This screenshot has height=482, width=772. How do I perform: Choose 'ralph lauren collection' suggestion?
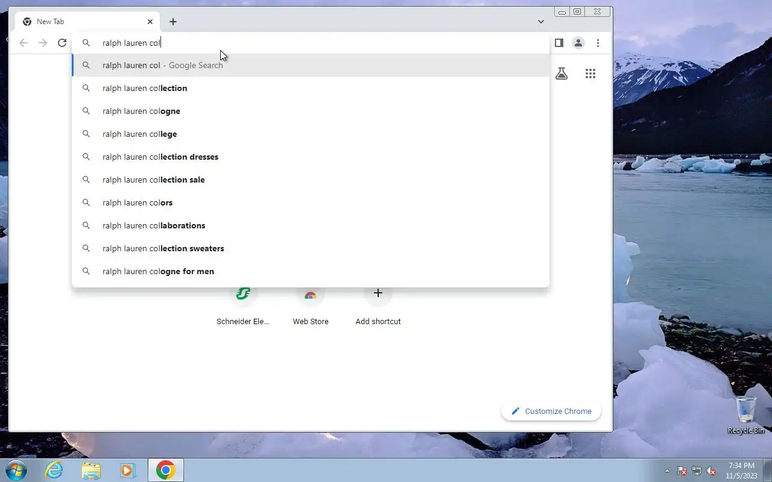tap(311, 88)
